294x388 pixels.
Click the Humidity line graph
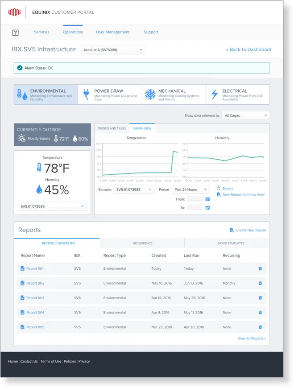click(226, 160)
